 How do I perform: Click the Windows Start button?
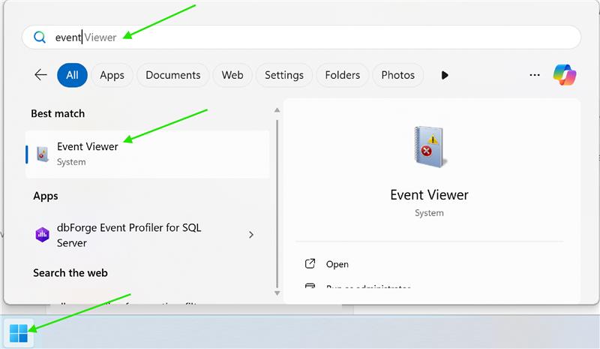(18, 332)
